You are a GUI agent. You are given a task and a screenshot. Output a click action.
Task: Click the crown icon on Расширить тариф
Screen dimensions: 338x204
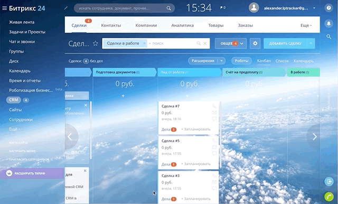[9, 173]
